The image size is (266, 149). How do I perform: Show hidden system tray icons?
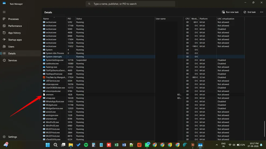pos(217,145)
